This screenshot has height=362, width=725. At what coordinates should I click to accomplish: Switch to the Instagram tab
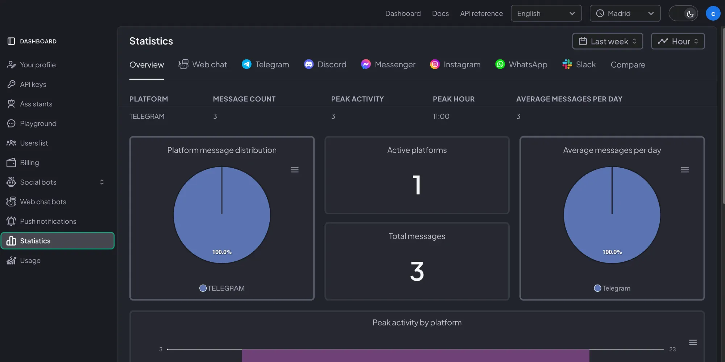pos(455,64)
